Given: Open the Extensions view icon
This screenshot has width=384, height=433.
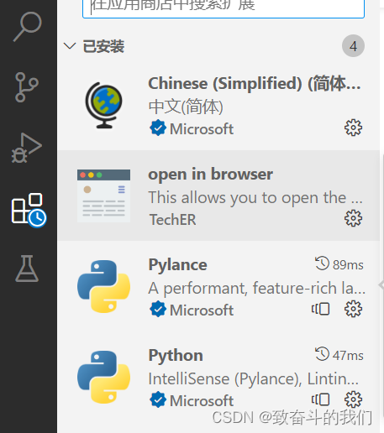Looking at the screenshot, I should pyautogui.click(x=29, y=210).
